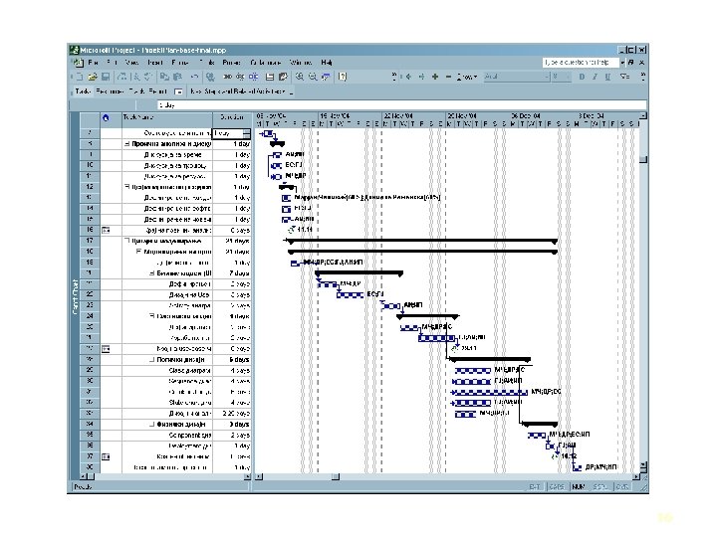Open the Collaborate menu
Viewport: 717px width, 537px height.
(266, 62)
